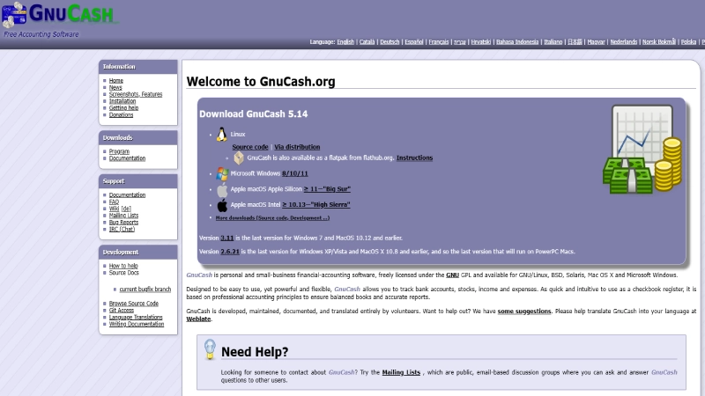Open the German [de] wiki link
Viewport: 705px width, 396px height.
[x=126, y=209]
